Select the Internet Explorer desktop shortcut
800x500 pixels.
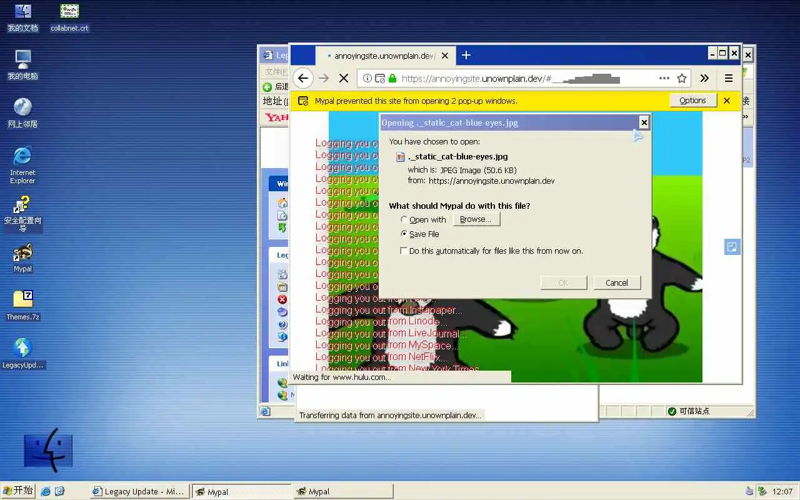coord(22,165)
